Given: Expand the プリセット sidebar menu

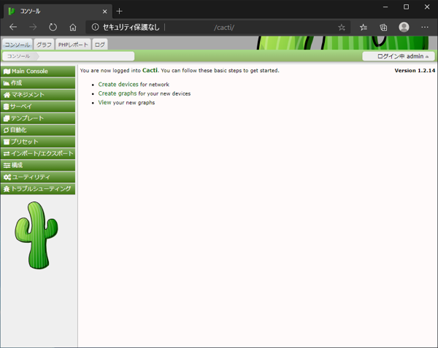Looking at the screenshot, I should pyautogui.click(x=38, y=142).
